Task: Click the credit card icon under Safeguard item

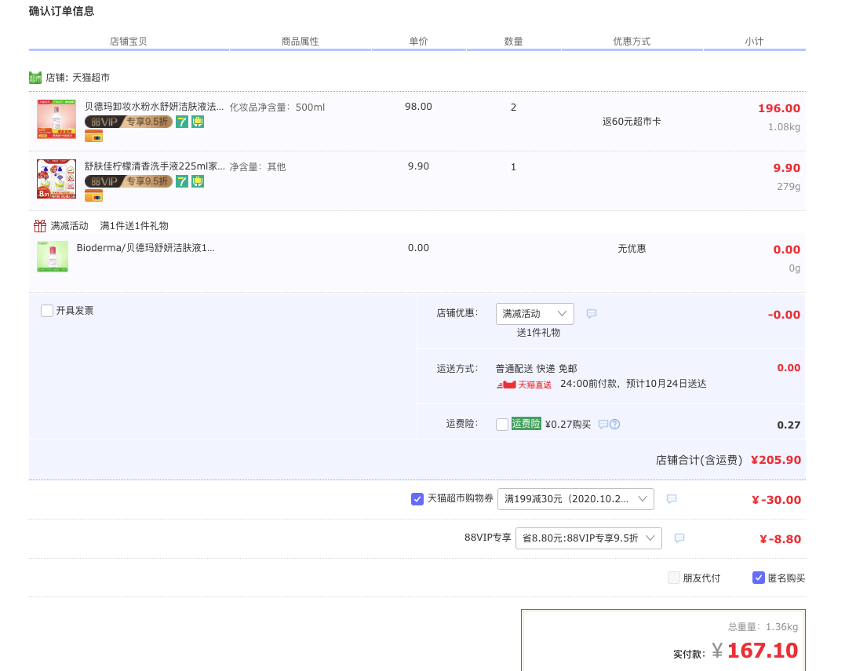Action: (94, 195)
